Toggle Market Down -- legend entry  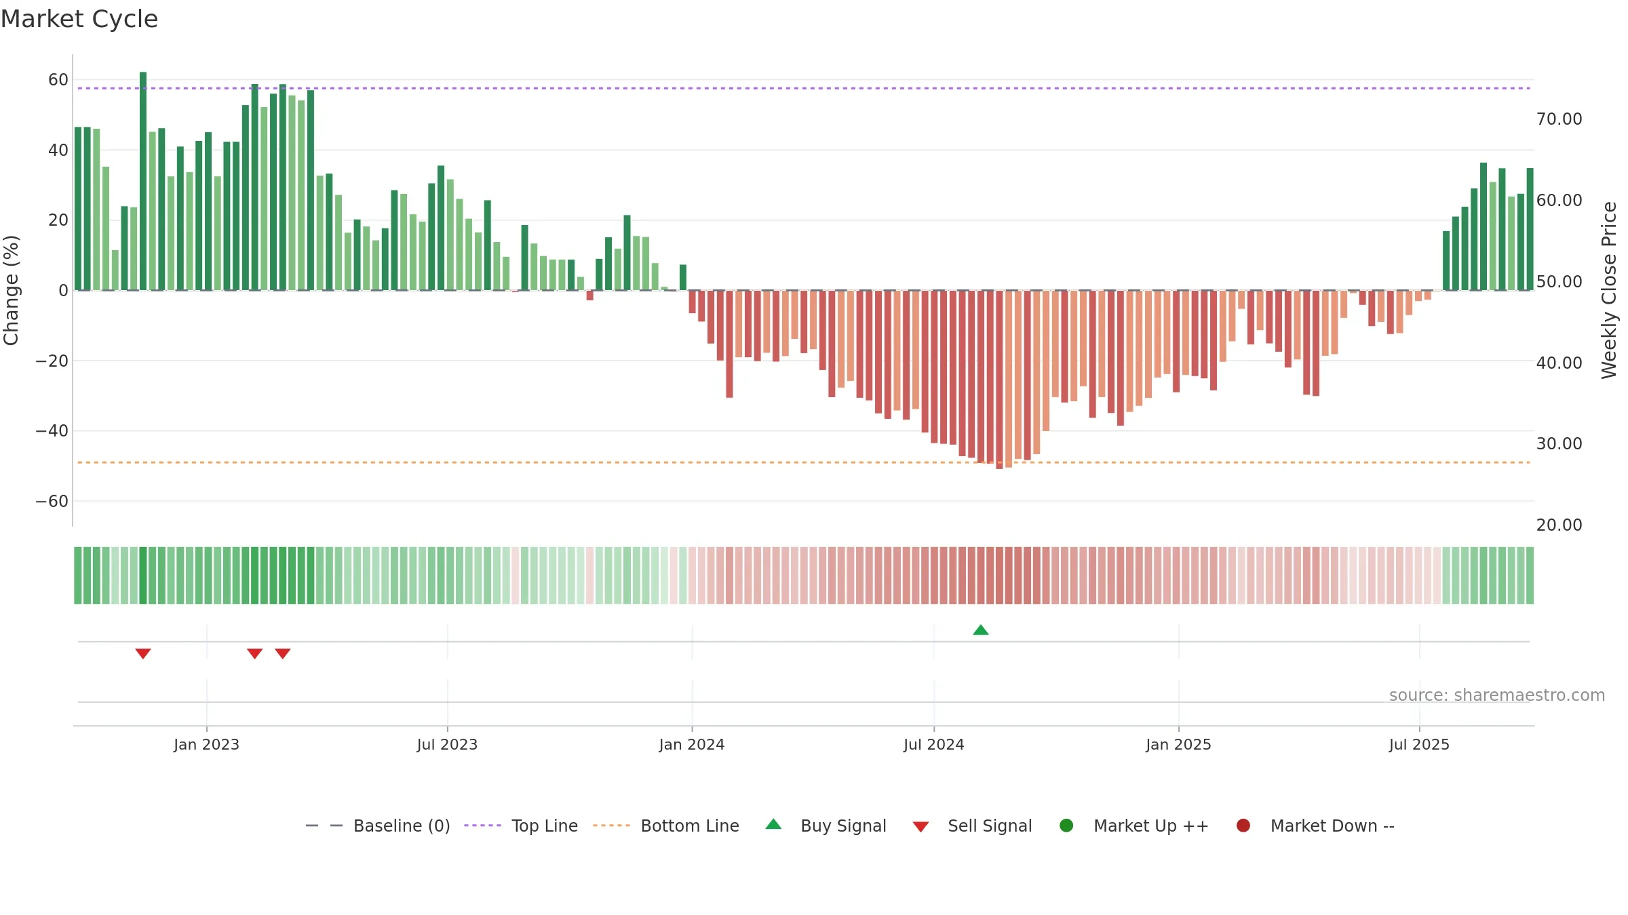(x=1315, y=826)
